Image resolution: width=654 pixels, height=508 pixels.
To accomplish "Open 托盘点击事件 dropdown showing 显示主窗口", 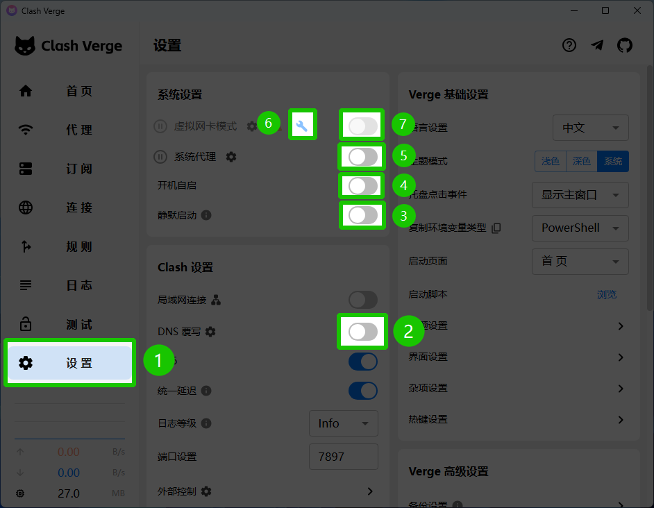I will 580,195.
